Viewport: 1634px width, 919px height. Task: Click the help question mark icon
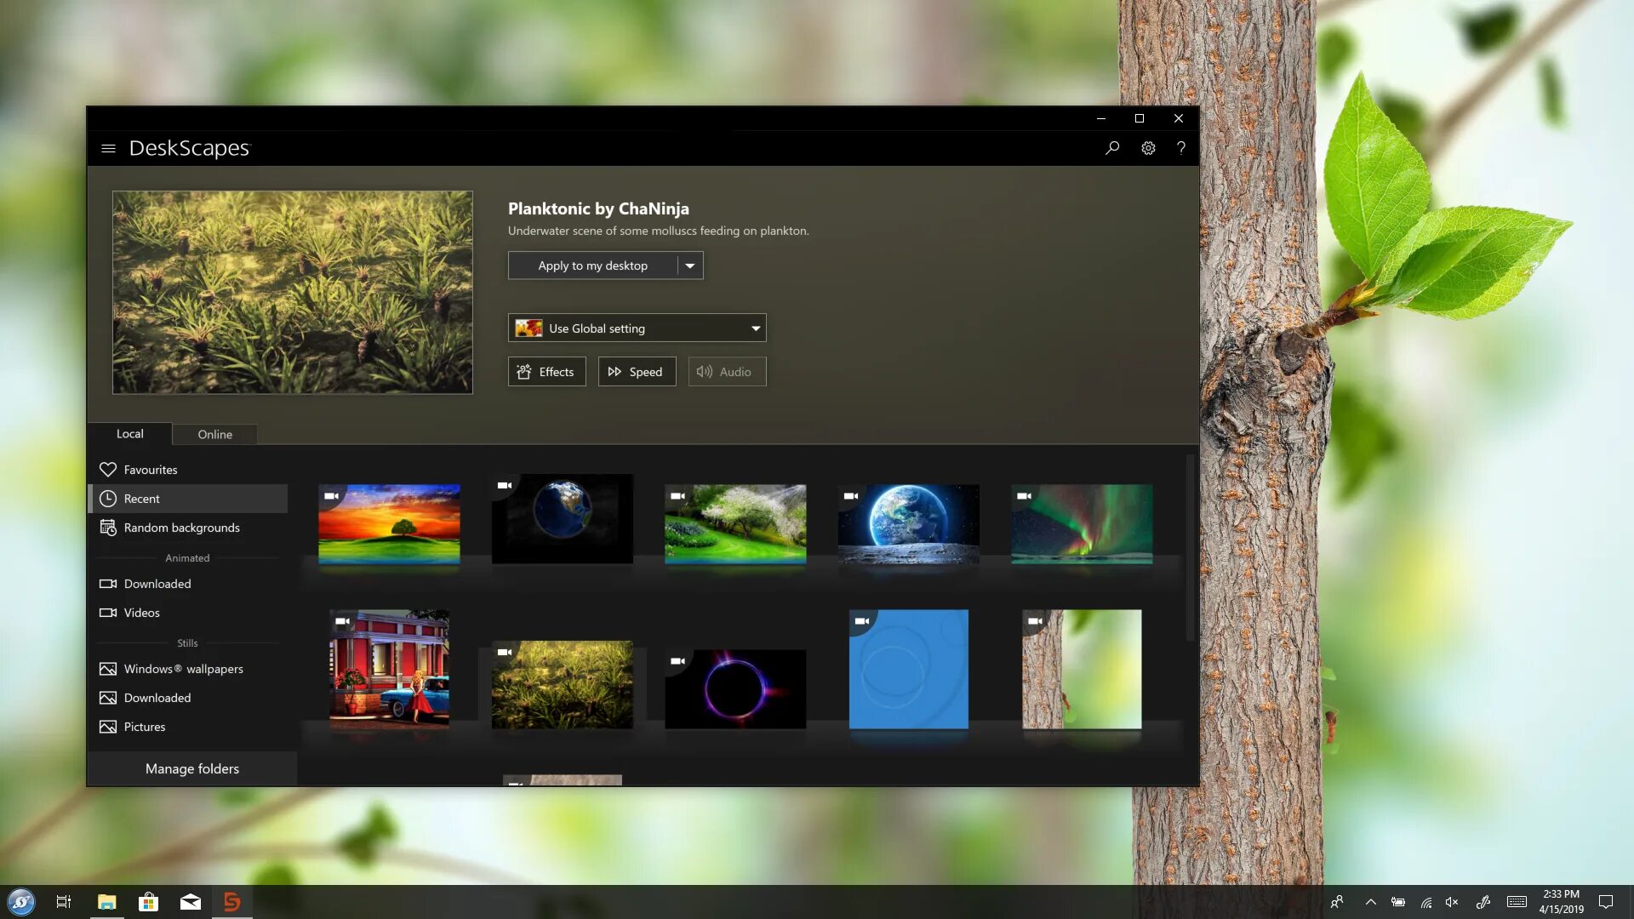click(x=1181, y=148)
